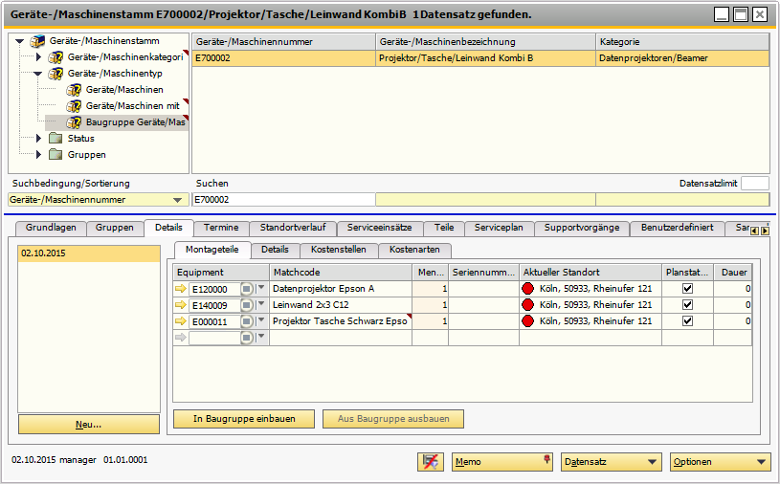Select the Kostenstellen sub-tab

(x=338, y=250)
